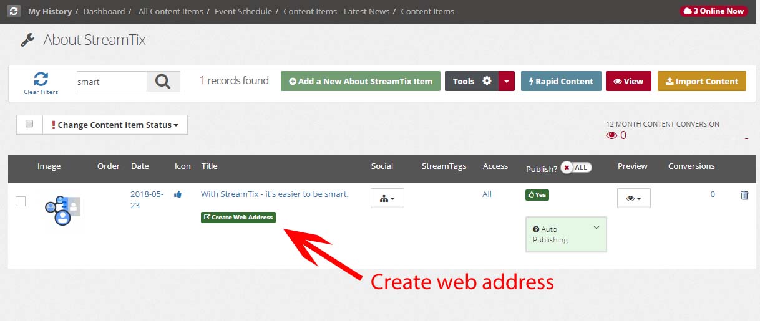Delete the item with the trash icon
This screenshot has width=760, height=321.
(744, 195)
